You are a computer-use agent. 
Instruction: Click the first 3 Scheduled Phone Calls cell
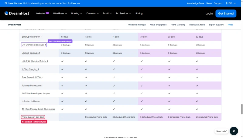[x=96, y=117]
